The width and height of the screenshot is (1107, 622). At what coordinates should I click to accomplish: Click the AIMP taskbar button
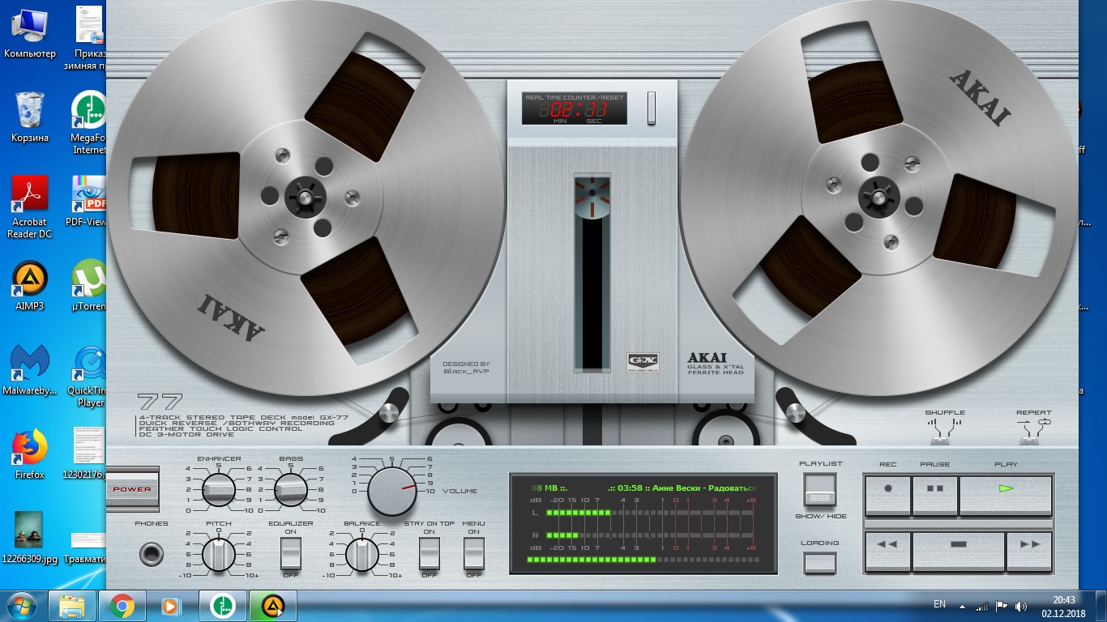[x=272, y=606]
